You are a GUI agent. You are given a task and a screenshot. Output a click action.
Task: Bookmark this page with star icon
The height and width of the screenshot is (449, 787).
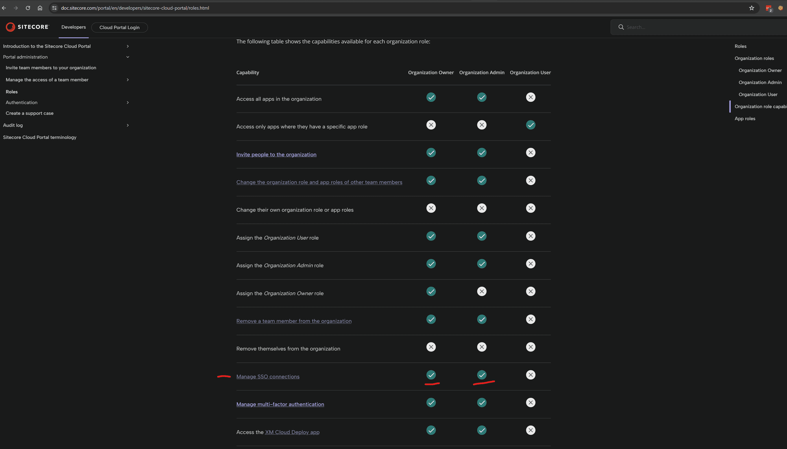coord(752,8)
